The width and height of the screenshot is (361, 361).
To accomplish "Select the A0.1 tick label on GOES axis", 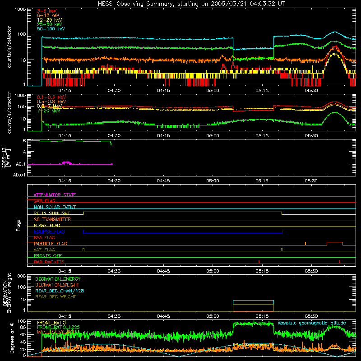I will (x=20, y=164).
